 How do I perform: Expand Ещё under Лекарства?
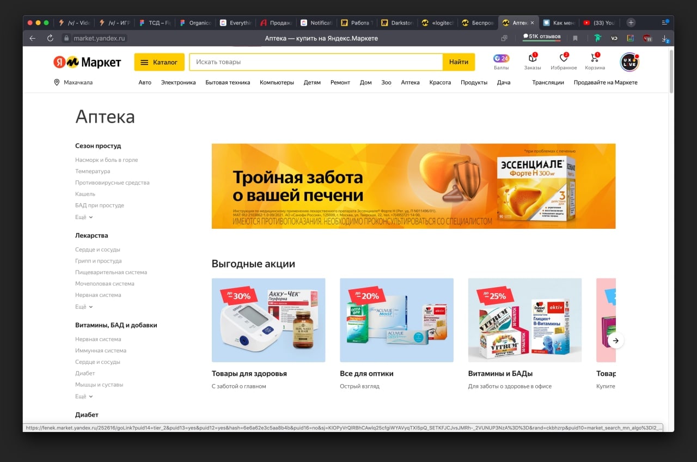[84, 307]
